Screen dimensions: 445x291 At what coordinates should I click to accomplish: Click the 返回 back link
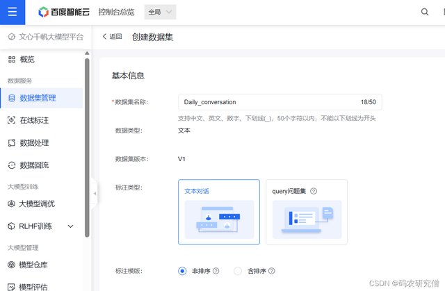pos(112,37)
